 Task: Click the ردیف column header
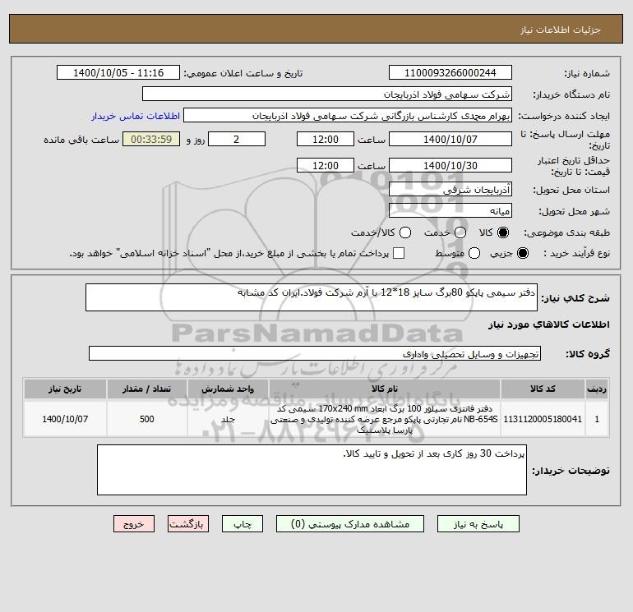[x=597, y=389]
